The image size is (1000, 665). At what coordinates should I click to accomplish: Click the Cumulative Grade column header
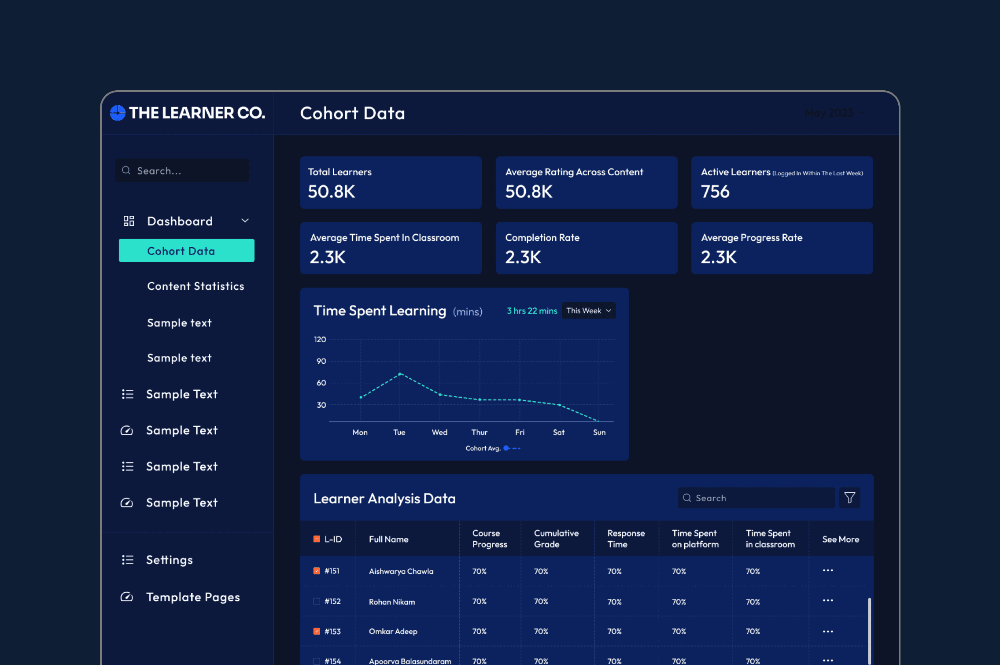tap(556, 539)
